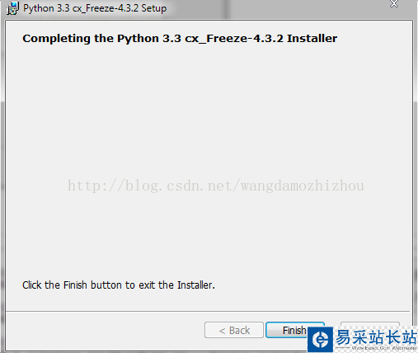Click "cx_Freeze-4.3.2" in the bold heading
This screenshot has width=418, height=353.
(x=234, y=39)
